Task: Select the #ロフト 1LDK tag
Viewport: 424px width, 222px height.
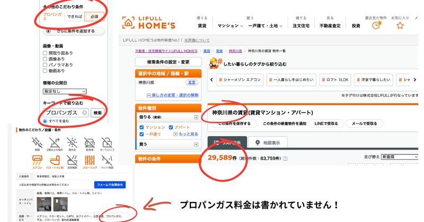Action: [x=335, y=80]
